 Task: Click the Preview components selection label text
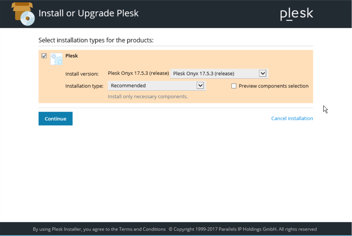point(274,86)
